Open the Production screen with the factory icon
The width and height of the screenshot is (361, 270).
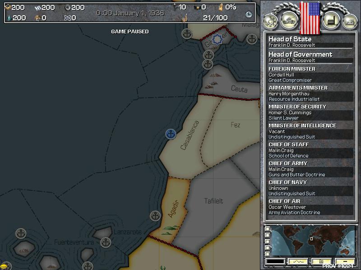coord(333,19)
